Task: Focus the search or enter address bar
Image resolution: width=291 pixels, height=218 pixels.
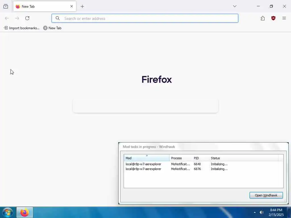Action: coord(145,18)
